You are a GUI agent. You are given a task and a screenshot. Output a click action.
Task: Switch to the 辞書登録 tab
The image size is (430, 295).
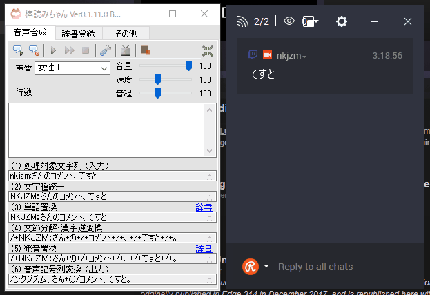point(79,33)
